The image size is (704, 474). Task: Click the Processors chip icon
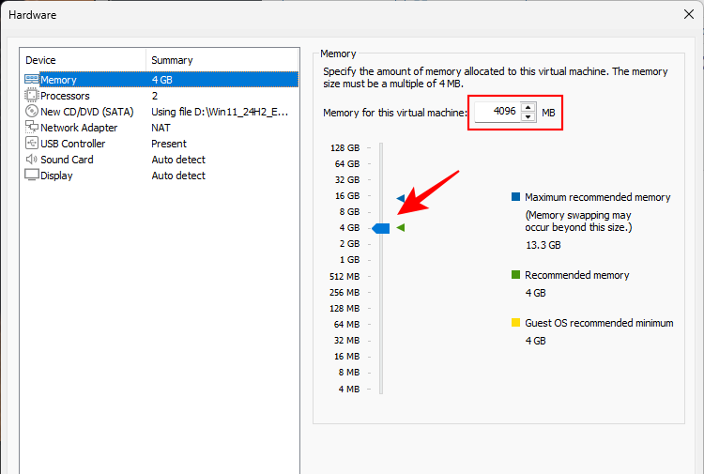click(32, 96)
